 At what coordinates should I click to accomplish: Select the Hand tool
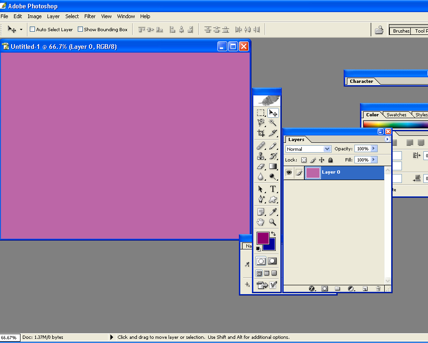click(x=261, y=222)
